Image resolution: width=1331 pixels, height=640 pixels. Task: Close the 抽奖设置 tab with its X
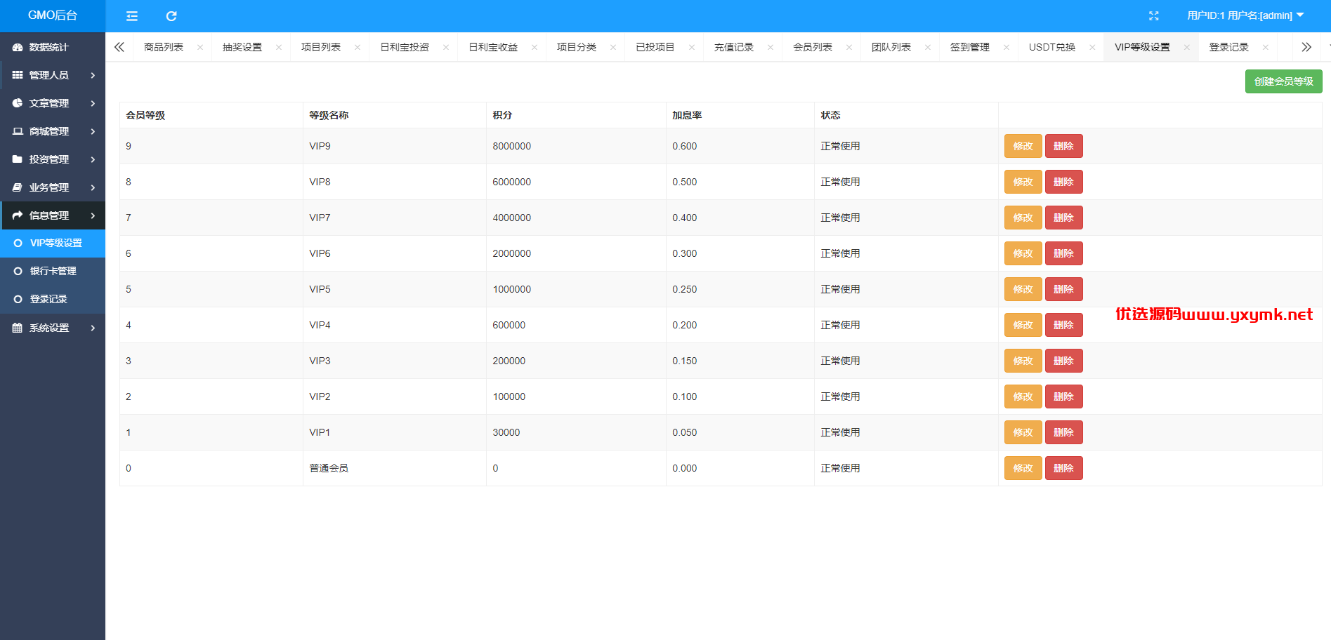point(279,47)
